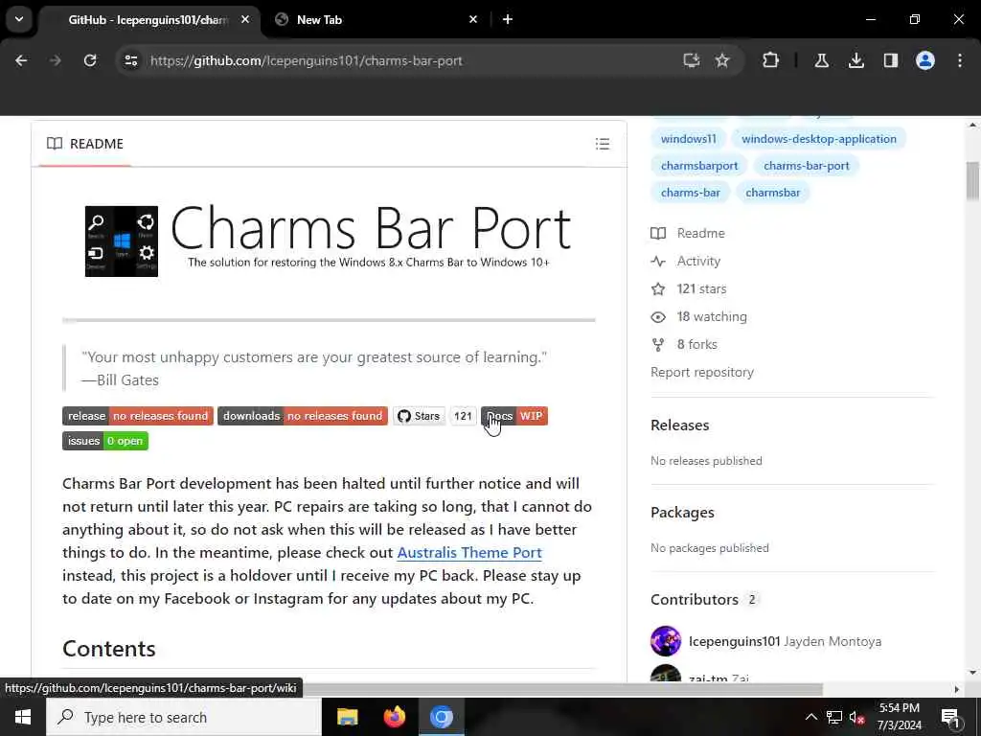This screenshot has width=981, height=736.
Task: Open the Downloads icon in toolbar
Action: (856, 60)
